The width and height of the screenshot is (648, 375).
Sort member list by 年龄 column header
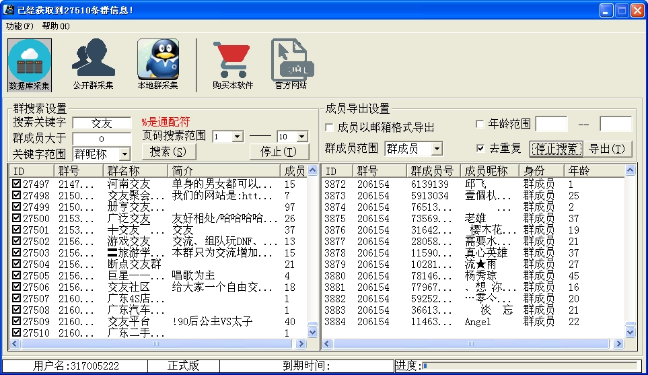(594, 171)
